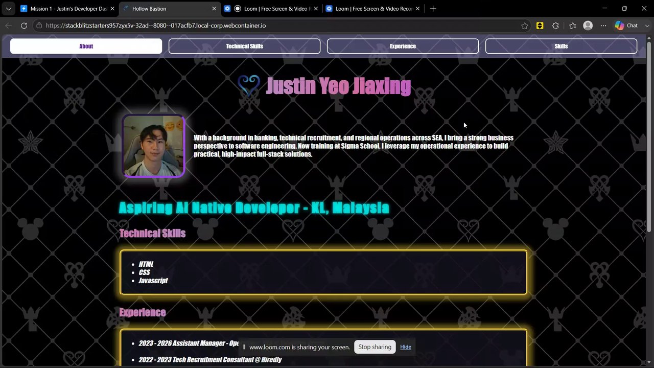654x368 pixels.
Task: Open Copilot Chat
Action: click(x=626, y=26)
